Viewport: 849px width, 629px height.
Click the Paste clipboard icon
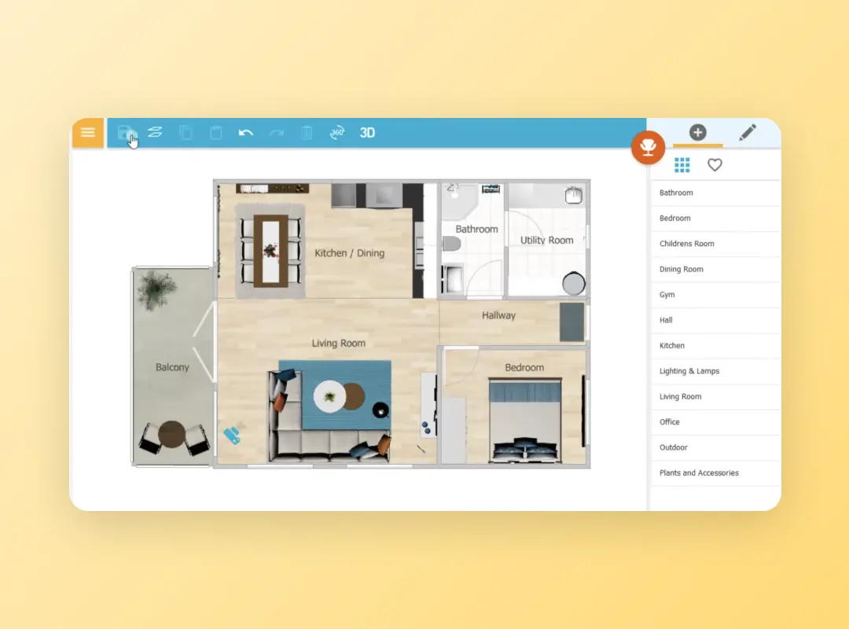click(x=215, y=133)
